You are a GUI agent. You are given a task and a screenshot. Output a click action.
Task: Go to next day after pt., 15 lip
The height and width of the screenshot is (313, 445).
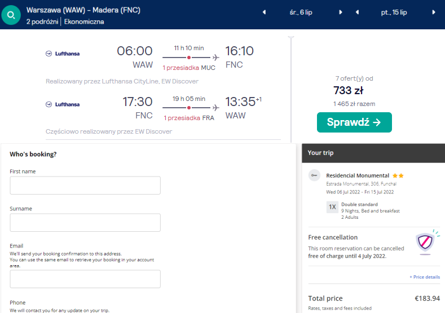click(434, 12)
